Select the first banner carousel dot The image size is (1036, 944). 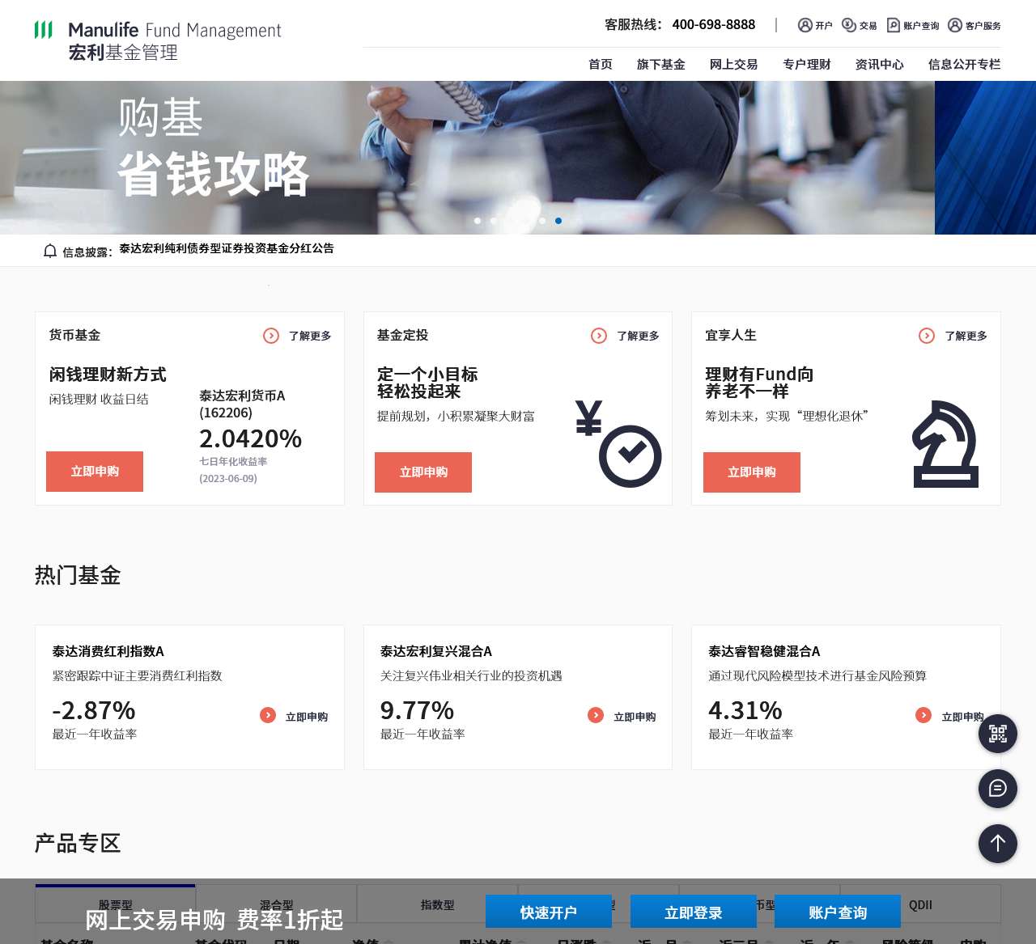pyautogui.click(x=478, y=221)
